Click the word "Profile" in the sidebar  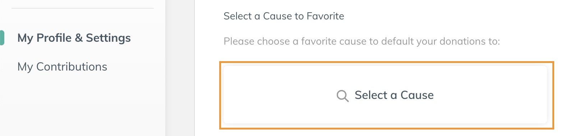(54, 38)
